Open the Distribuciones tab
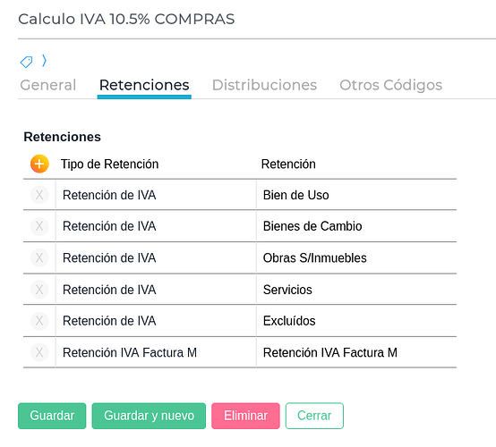The width and height of the screenshot is (496, 447). [x=264, y=85]
